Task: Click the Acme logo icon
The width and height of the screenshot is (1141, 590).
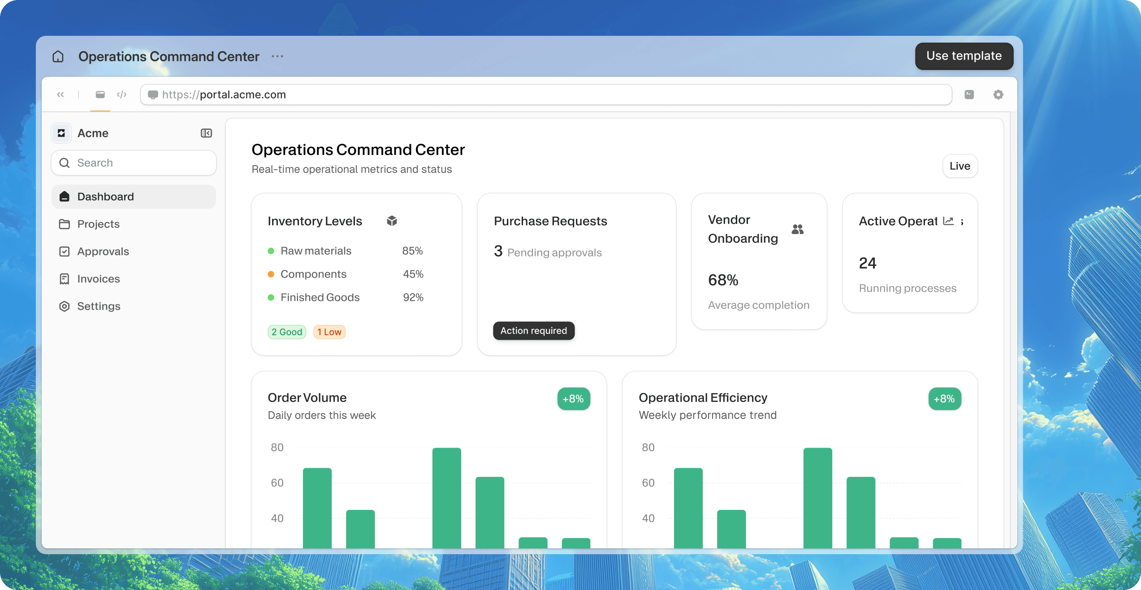Action: click(x=61, y=133)
